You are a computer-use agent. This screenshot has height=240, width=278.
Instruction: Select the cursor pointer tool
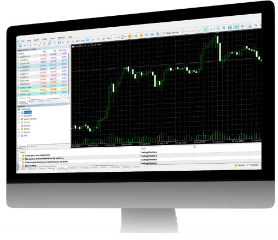pos(20,46)
